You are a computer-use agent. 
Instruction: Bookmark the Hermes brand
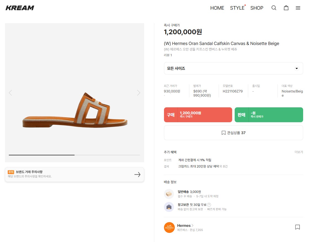pos(297,227)
